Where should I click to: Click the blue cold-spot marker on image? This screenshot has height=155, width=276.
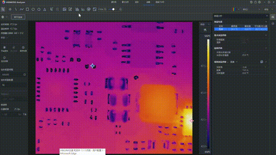tap(93, 66)
